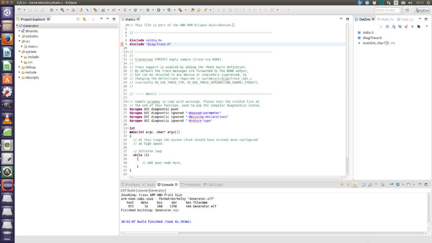Open the Project Explorer view menu arrow
Image resolution: width=432 pixels, height=243 pixels.
(x=101, y=19)
